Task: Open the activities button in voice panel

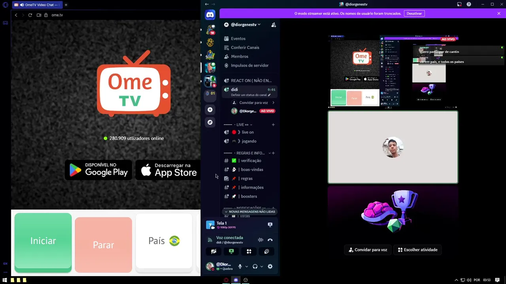Action: (x=249, y=251)
